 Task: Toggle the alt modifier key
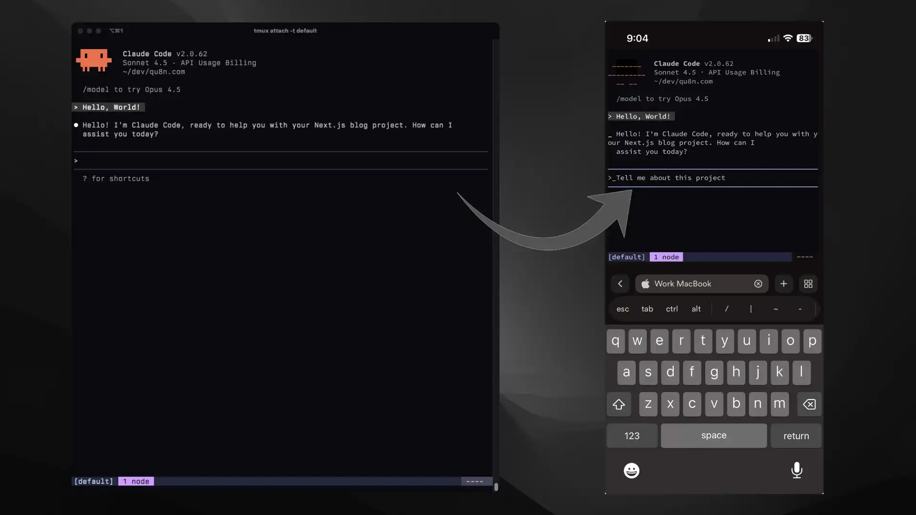[x=696, y=309]
